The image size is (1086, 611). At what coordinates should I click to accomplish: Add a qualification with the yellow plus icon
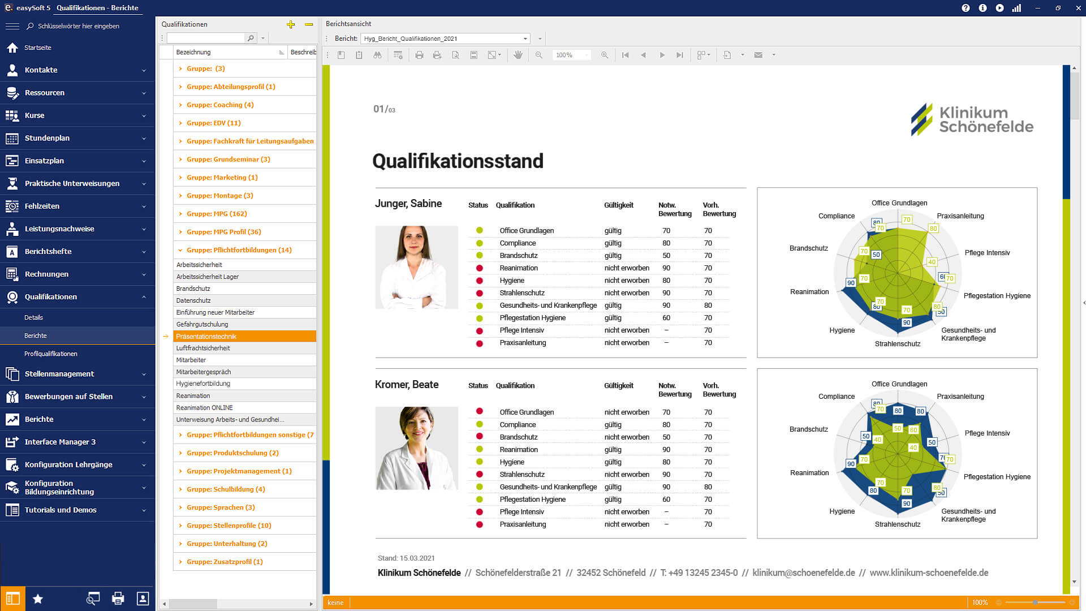(291, 24)
